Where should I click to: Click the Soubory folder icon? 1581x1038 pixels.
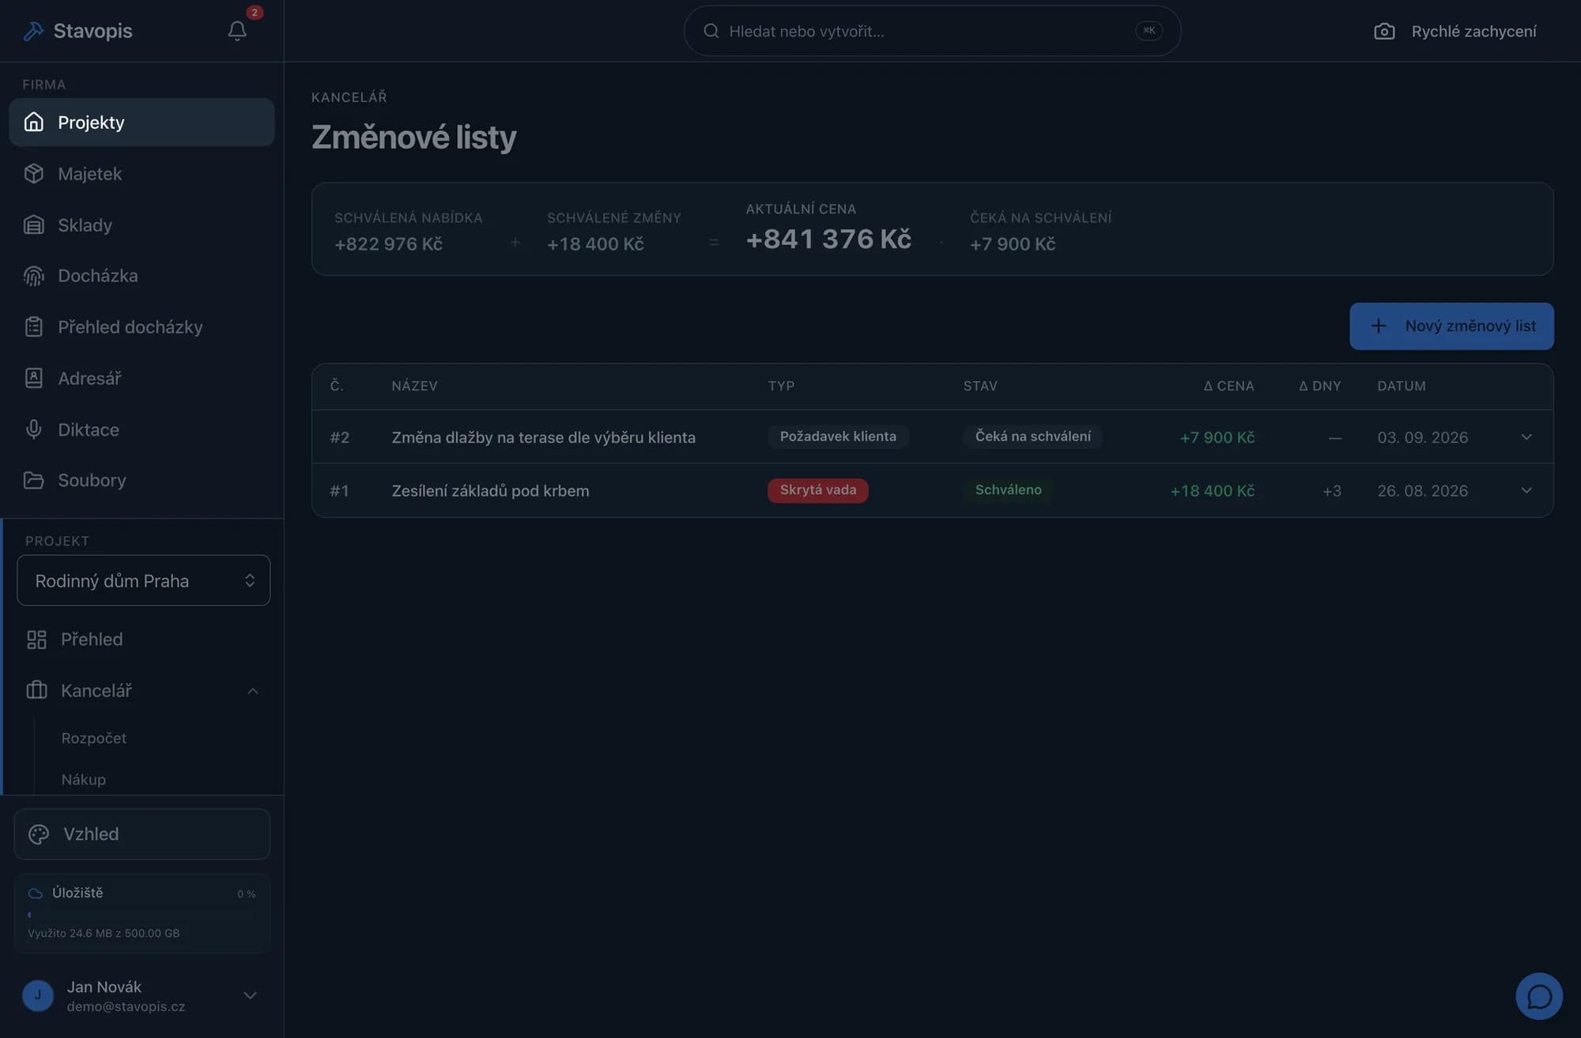click(x=33, y=480)
